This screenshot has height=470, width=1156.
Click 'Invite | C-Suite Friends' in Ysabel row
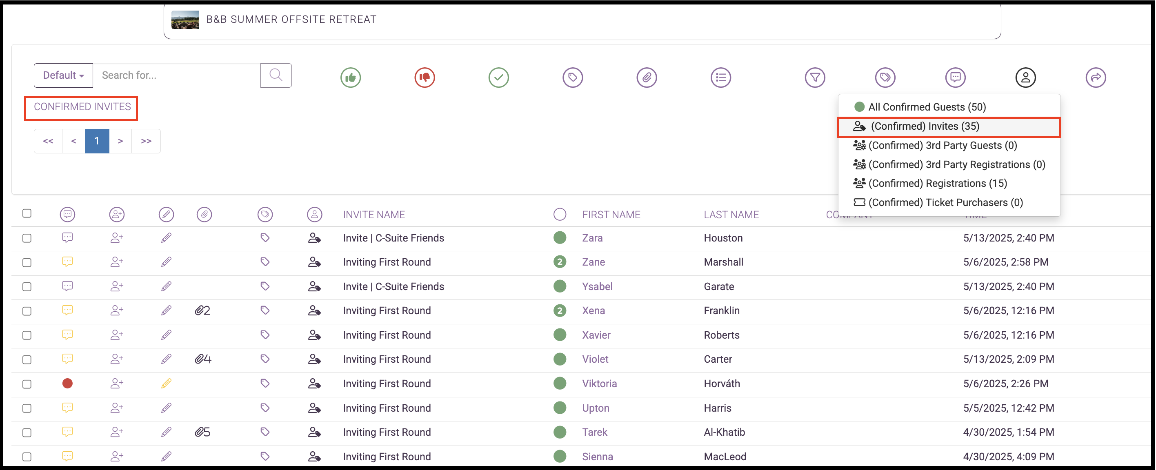tap(393, 286)
